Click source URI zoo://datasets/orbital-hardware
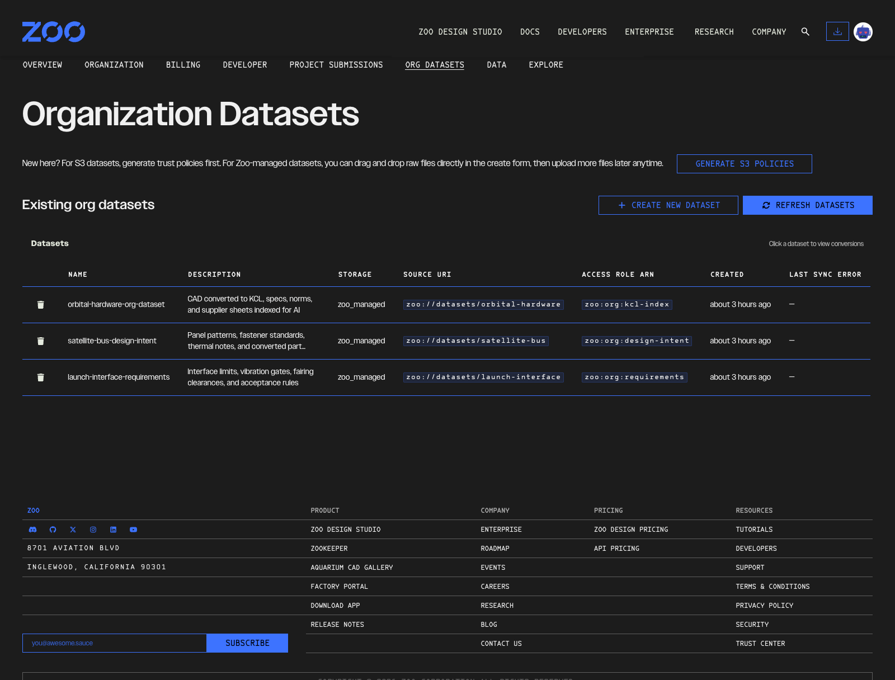 pos(483,304)
